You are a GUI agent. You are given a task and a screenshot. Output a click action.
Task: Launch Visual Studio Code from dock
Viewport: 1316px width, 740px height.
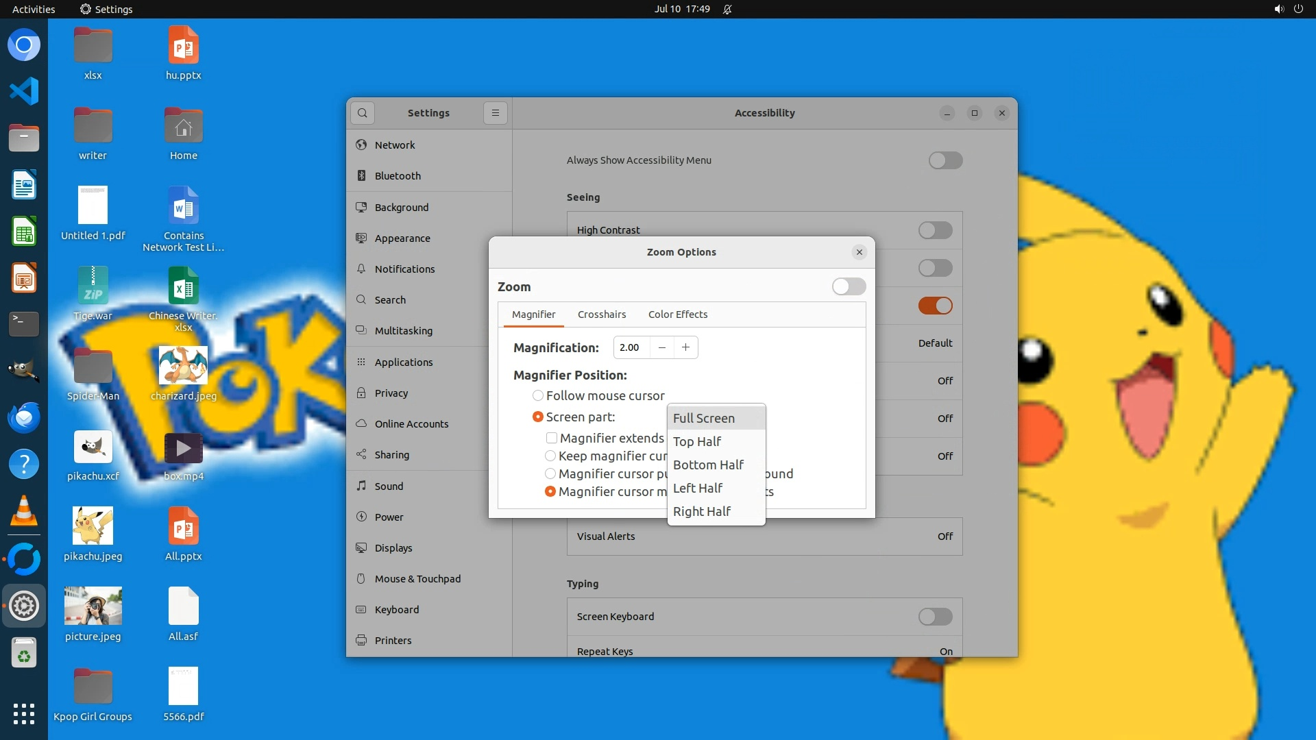24,91
